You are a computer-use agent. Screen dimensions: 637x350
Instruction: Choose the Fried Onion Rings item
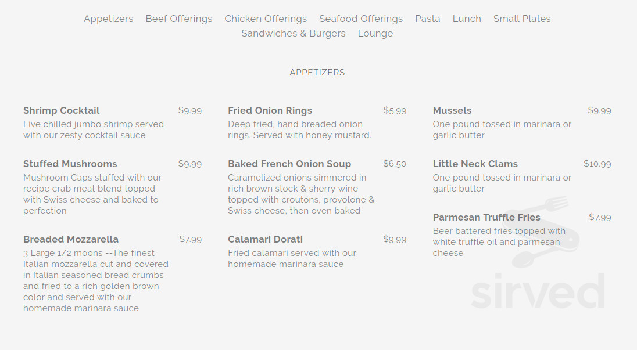click(270, 110)
